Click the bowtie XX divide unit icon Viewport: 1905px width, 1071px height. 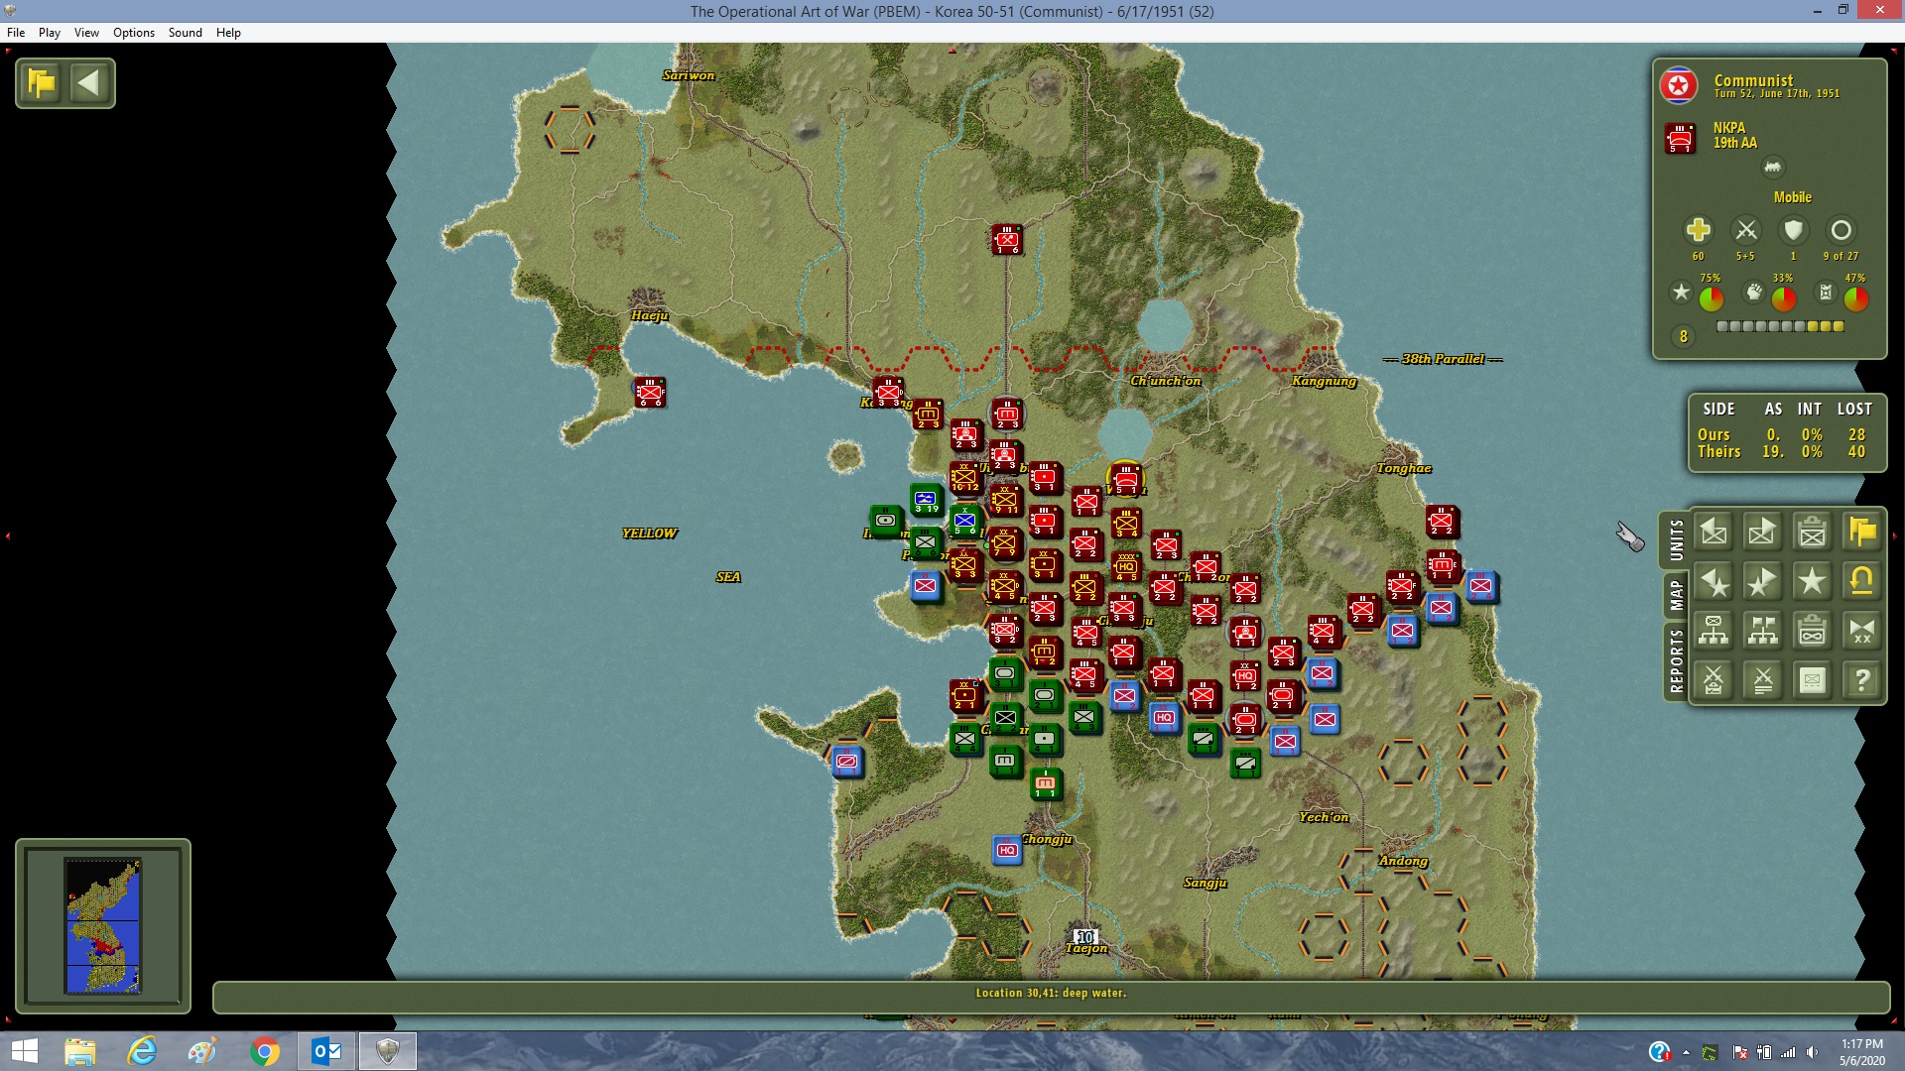pyautogui.click(x=1862, y=631)
